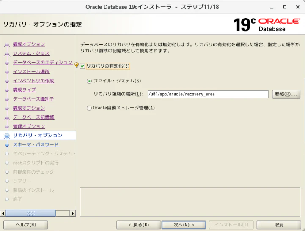Click the current-step marker beside リカバリ・オプション

pyautogui.click(x=7, y=136)
